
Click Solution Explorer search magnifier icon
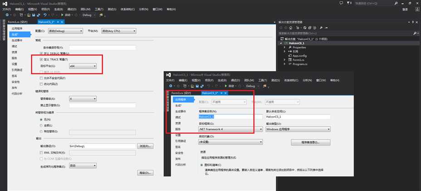click(415, 33)
